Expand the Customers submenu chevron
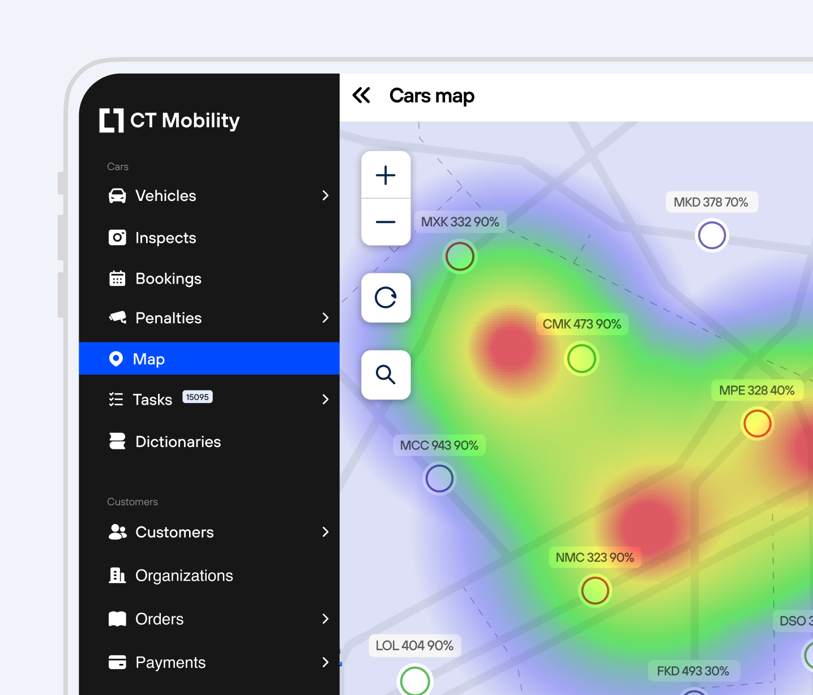The height and width of the screenshot is (695, 813). click(x=326, y=532)
